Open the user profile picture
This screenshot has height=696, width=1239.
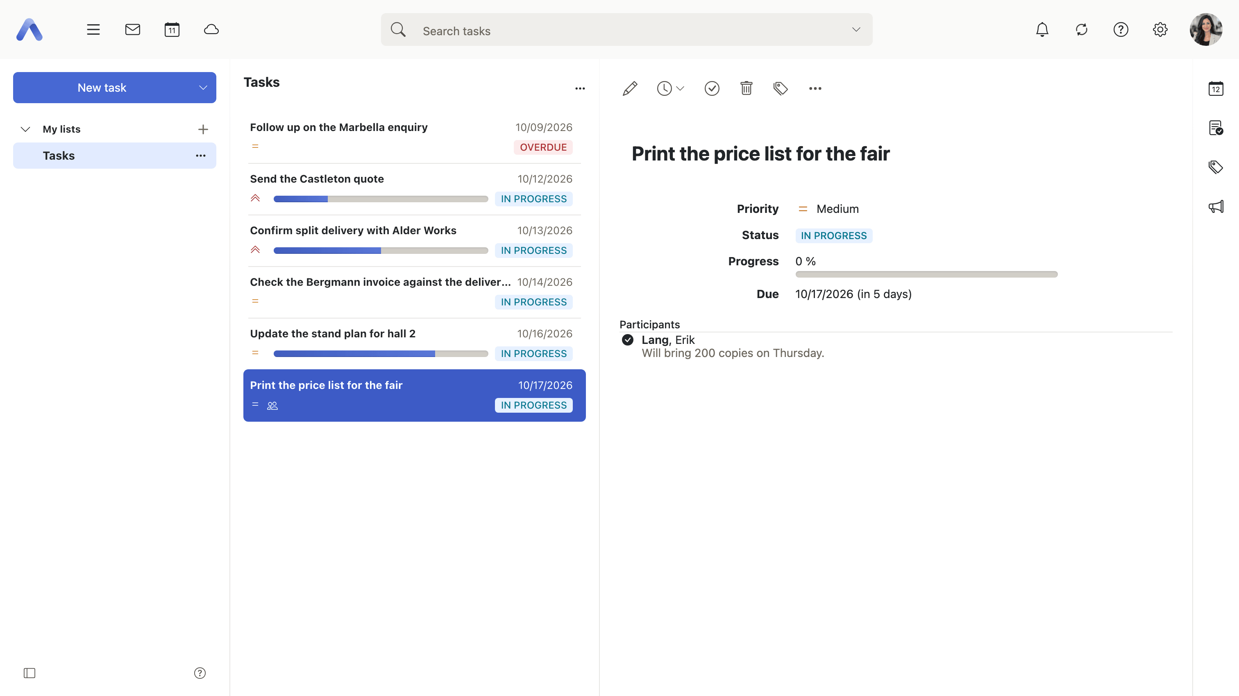[x=1206, y=30]
